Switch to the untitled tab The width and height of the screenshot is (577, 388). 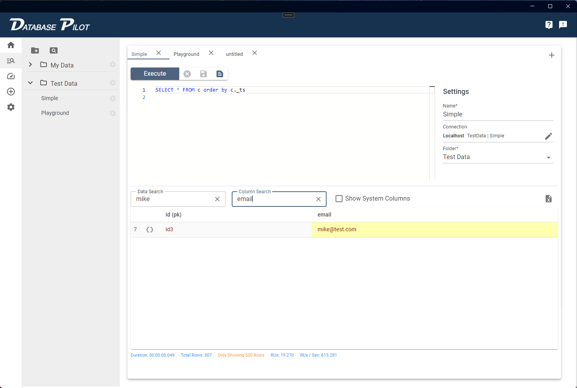click(234, 54)
